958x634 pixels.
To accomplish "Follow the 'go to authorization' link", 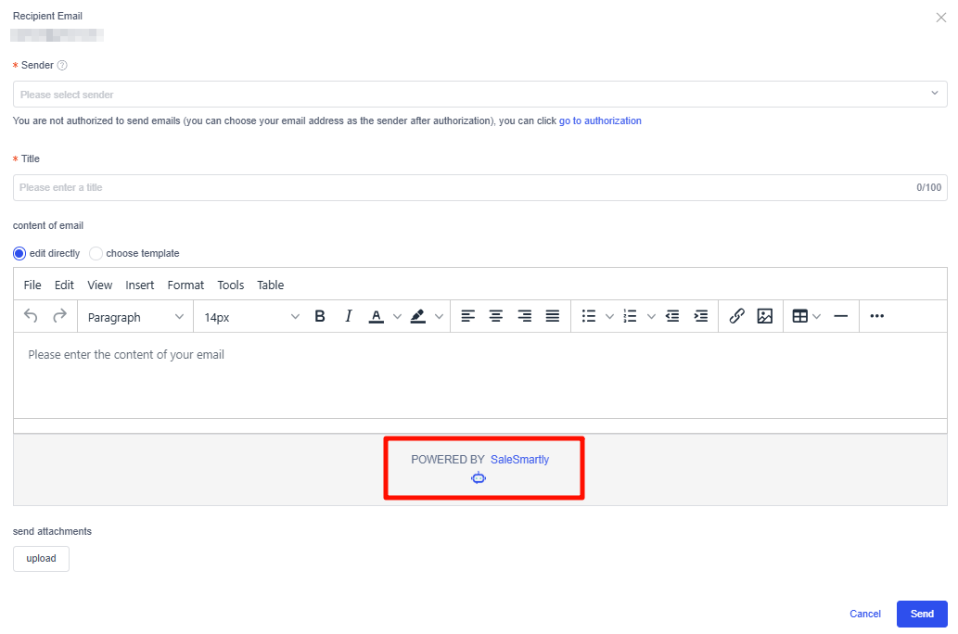I will [x=599, y=120].
